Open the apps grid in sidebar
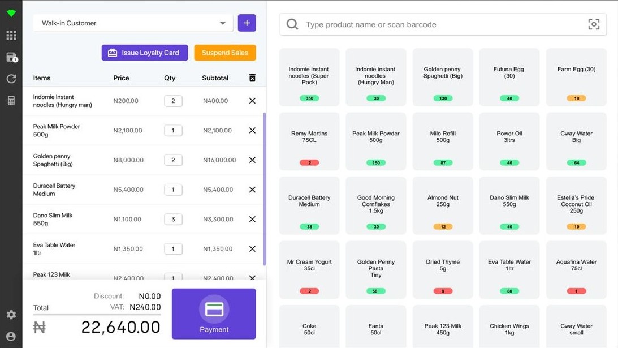Screen dimensions: 618x348 click(11, 36)
